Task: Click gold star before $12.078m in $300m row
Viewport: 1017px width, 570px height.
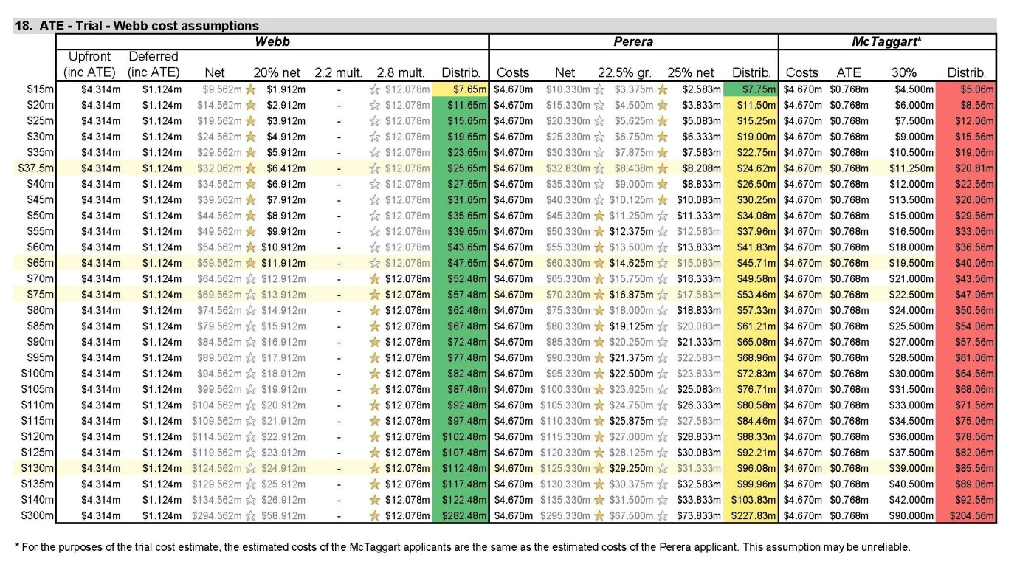Action: click(x=375, y=515)
